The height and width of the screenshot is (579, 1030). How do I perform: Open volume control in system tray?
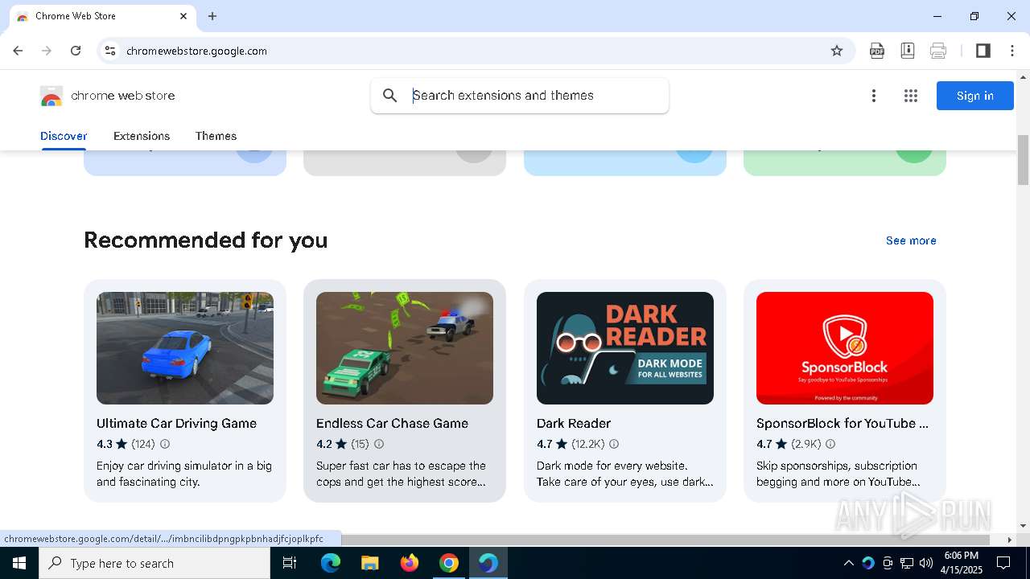(926, 563)
